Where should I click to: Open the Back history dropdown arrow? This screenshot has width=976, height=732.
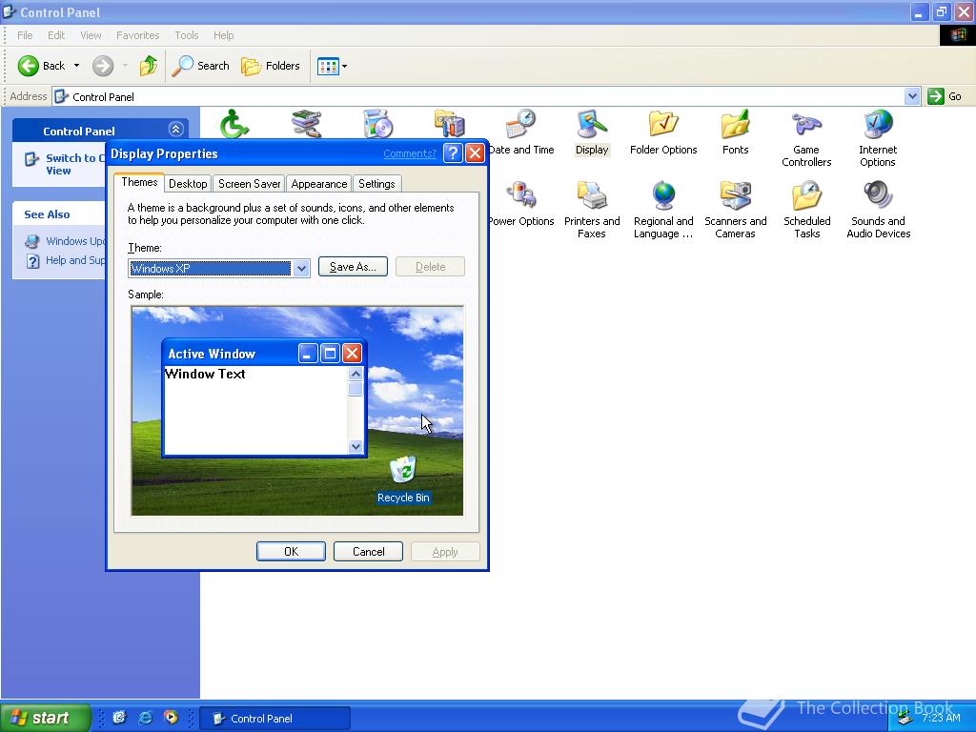pos(76,66)
